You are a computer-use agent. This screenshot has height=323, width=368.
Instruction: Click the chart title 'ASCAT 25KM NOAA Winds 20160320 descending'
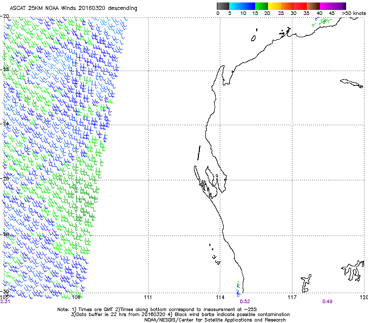73,8
